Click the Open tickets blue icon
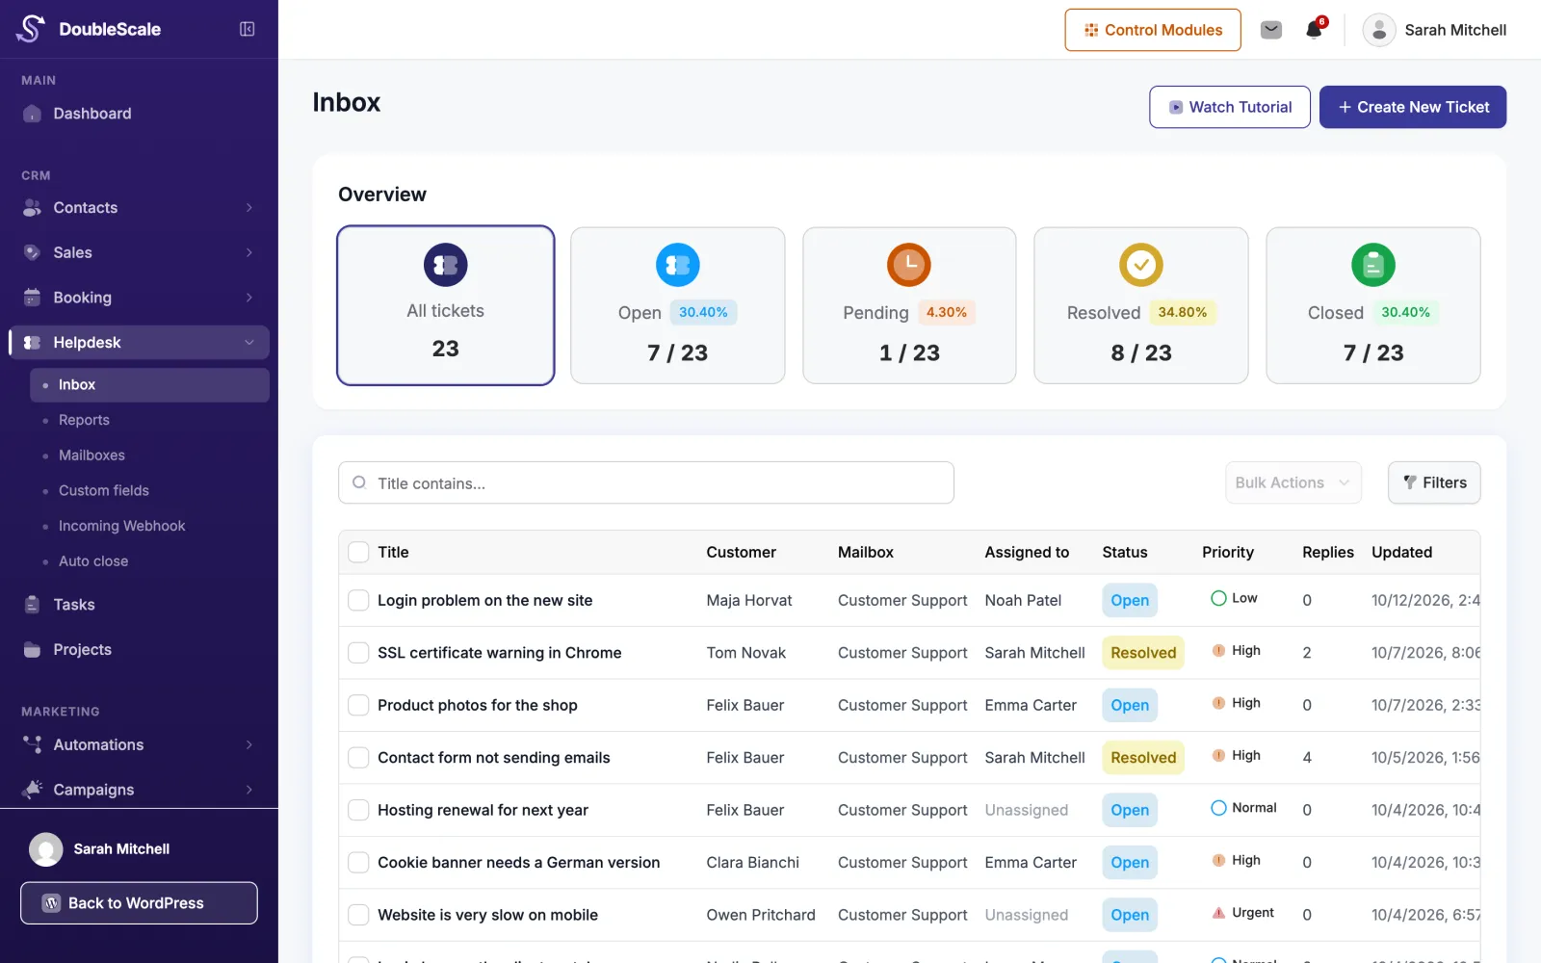This screenshot has width=1541, height=963. coord(677,265)
